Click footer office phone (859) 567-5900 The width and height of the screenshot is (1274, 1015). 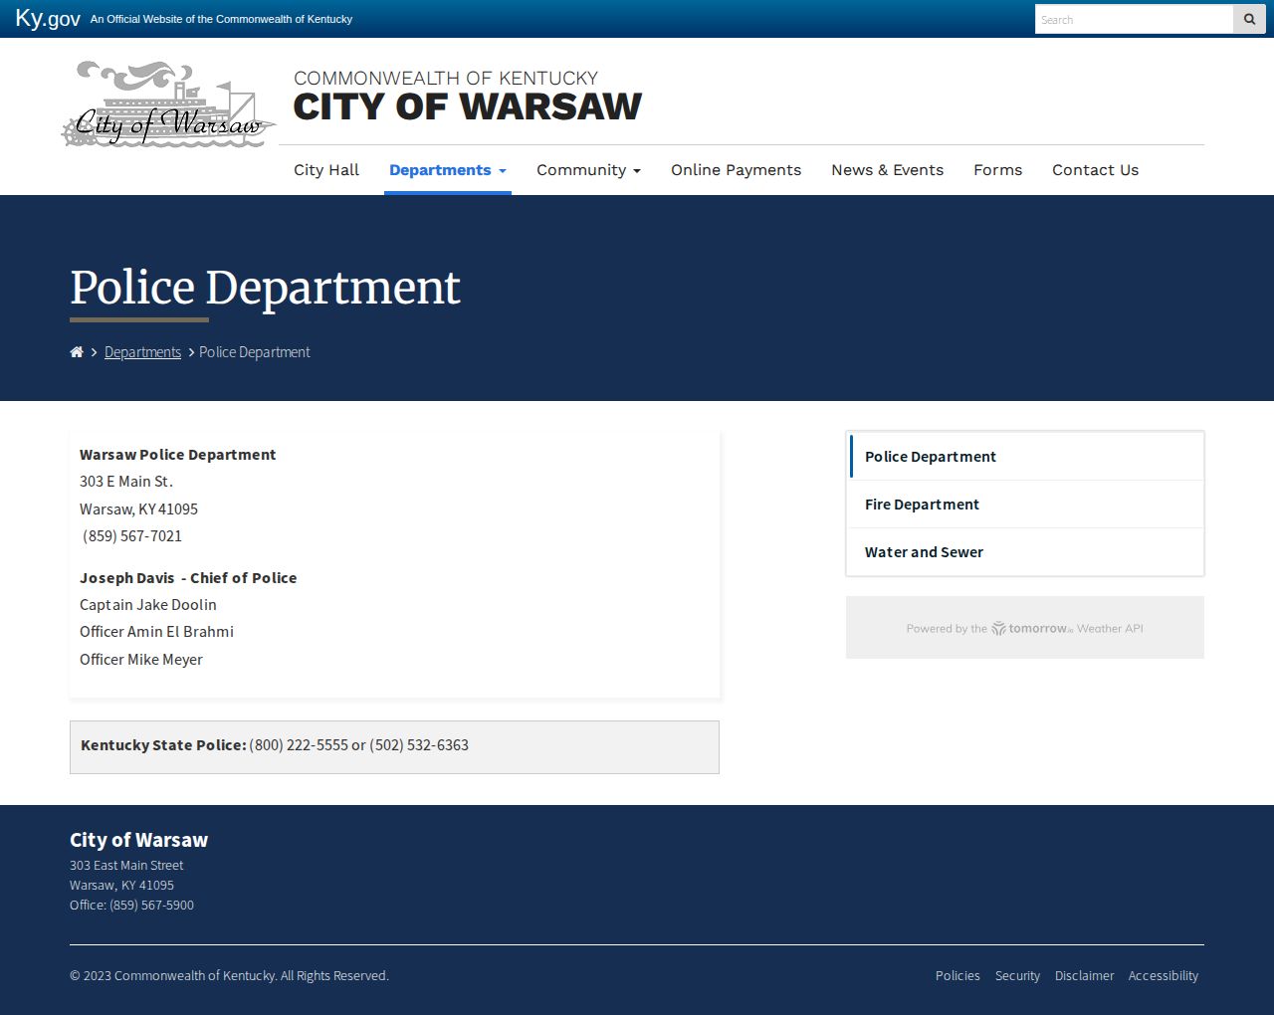[151, 906]
